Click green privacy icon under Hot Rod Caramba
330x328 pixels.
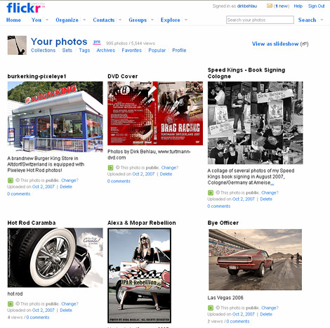coord(11,304)
